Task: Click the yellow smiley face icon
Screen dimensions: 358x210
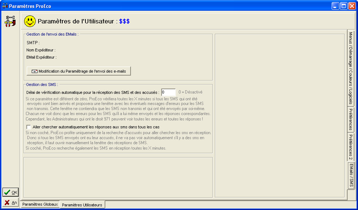Action: 30,22
